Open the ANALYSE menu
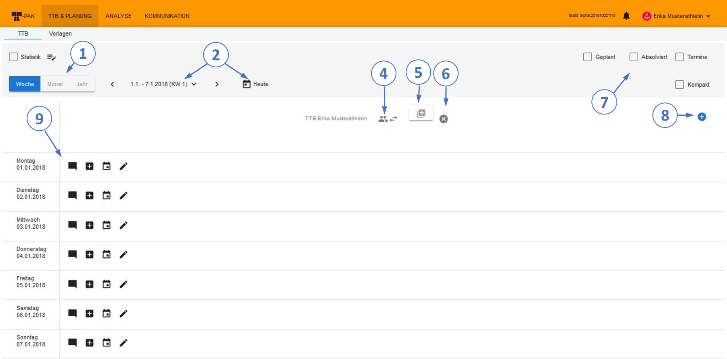Viewport: 727px width, 359px height. pos(118,16)
